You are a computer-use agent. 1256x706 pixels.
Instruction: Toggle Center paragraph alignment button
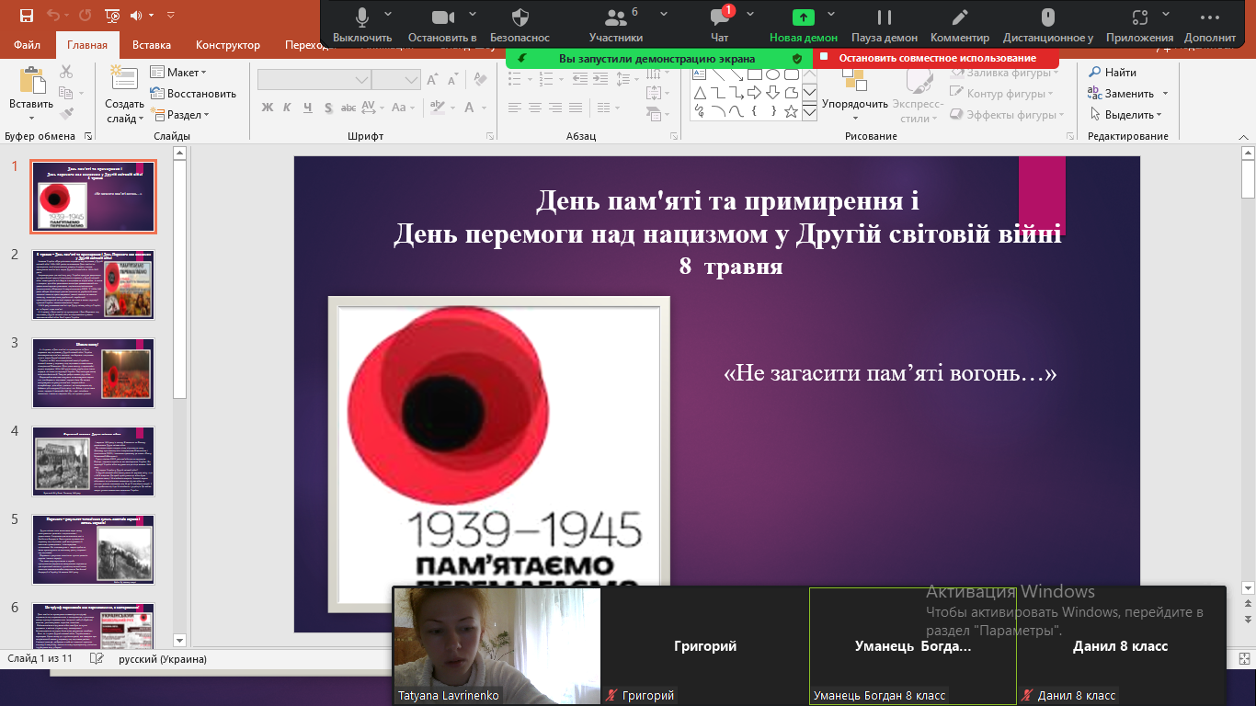[x=535, y=108]
